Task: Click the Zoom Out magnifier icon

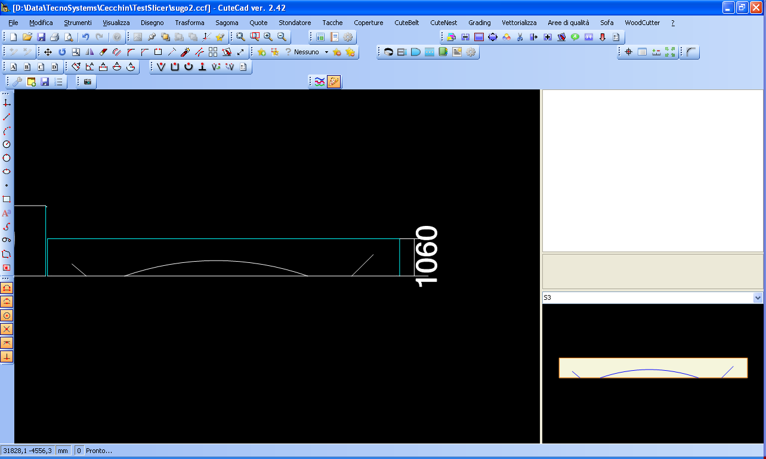Action: pyautogui.click(x=282, y=37)
